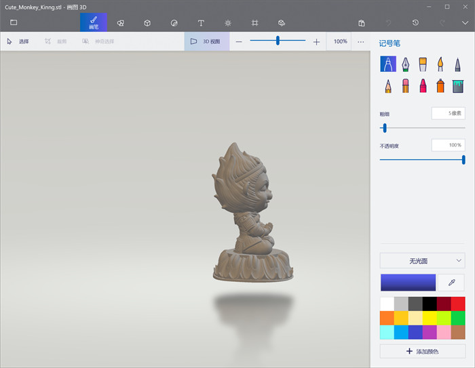Viewport: 475px width, 368px height.
Task: Open the three-dot more options menu
Action: click(x=360, y=42)
